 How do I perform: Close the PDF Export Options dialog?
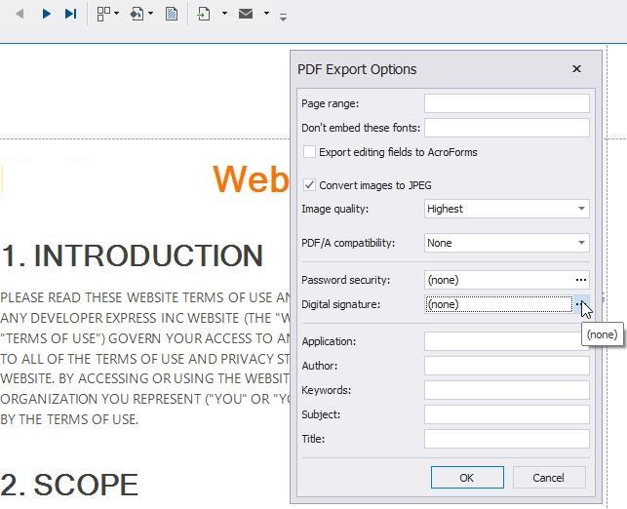[576, 69]
